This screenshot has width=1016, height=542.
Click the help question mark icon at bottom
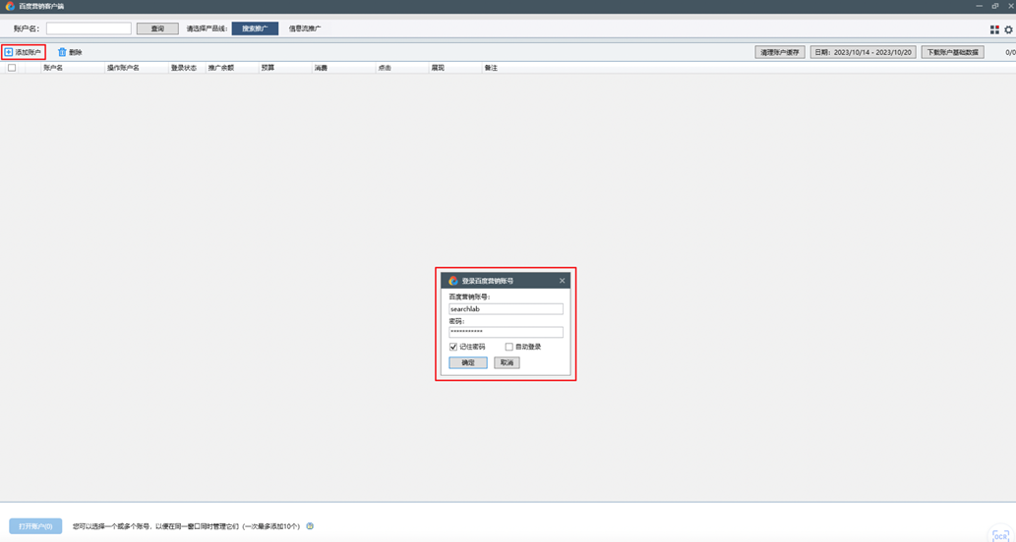[310, 526]
